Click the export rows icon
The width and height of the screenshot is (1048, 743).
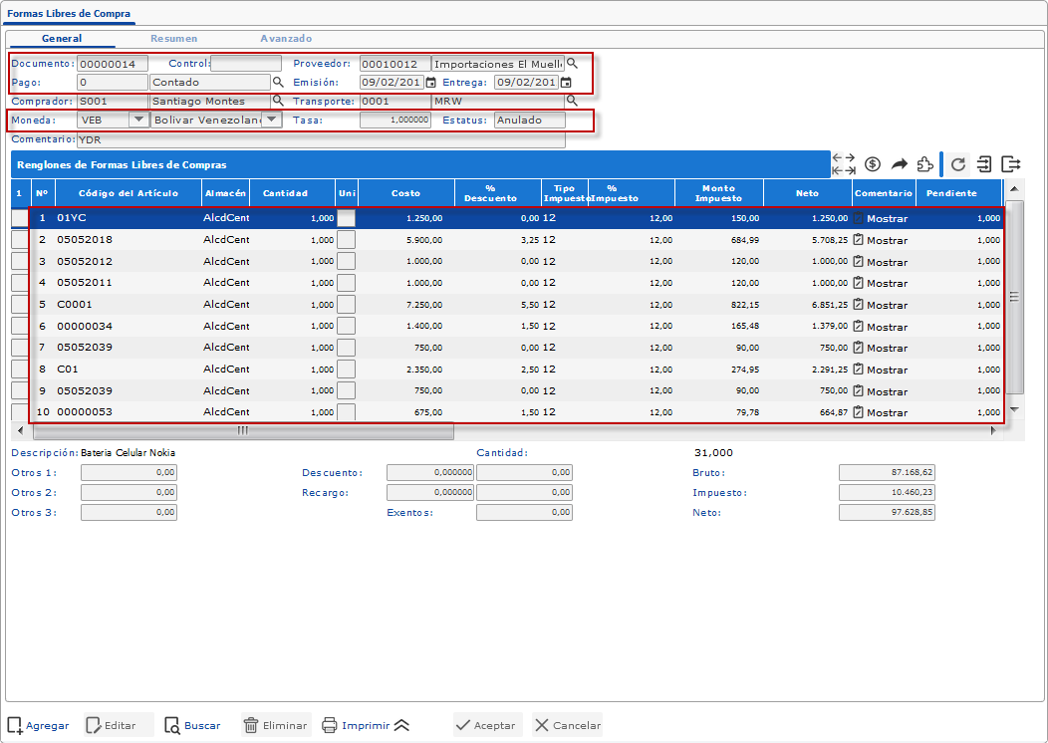pyautogui.click(x=1011, y=164)
